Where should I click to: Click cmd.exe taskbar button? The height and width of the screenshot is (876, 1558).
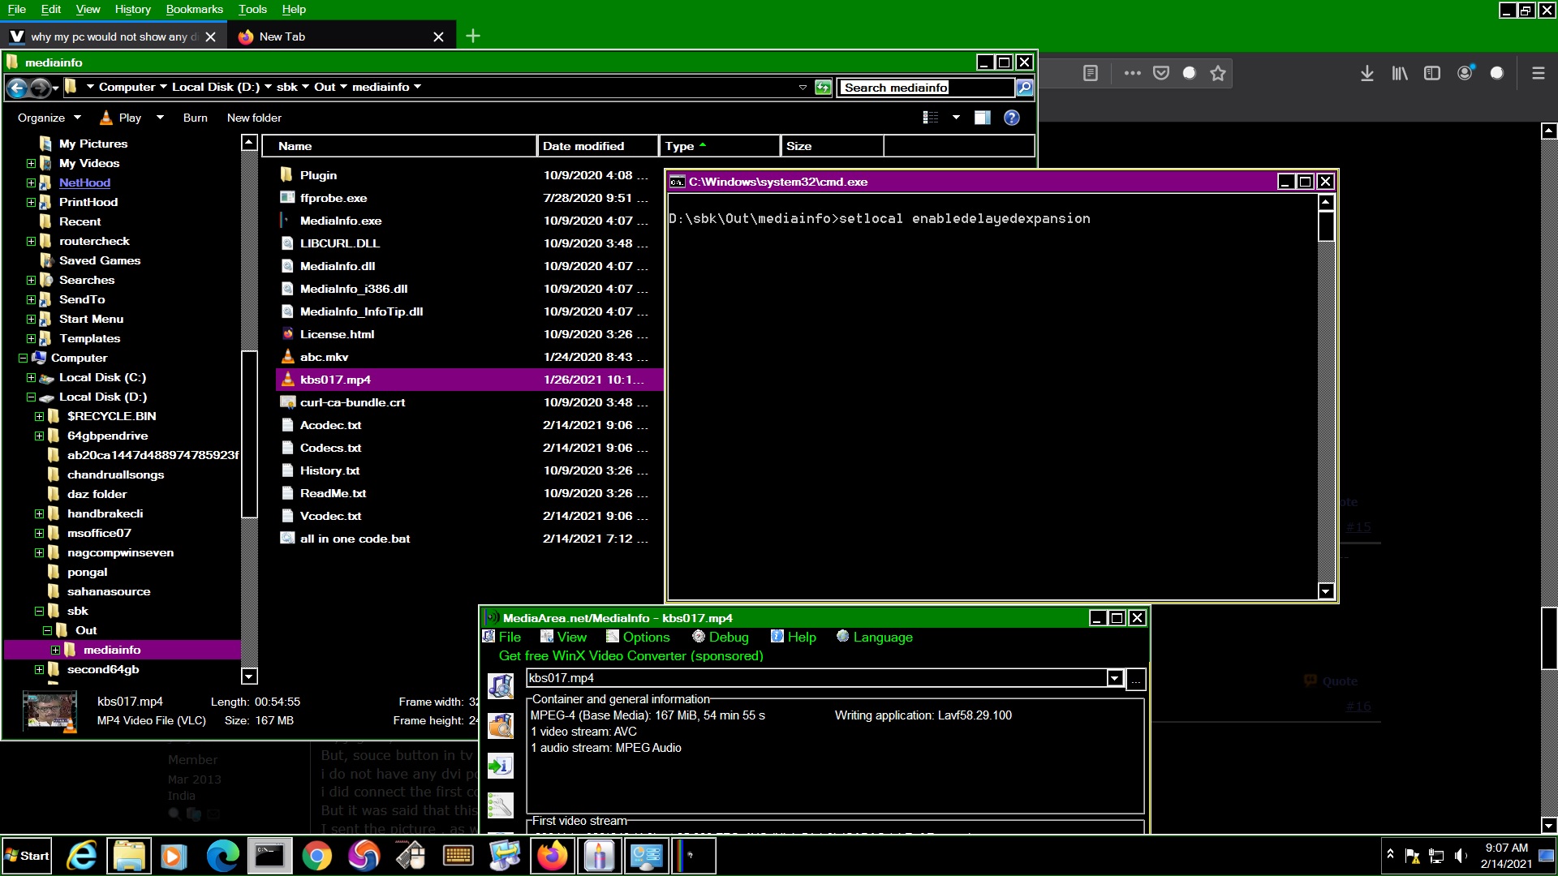[x=269, y=856]
